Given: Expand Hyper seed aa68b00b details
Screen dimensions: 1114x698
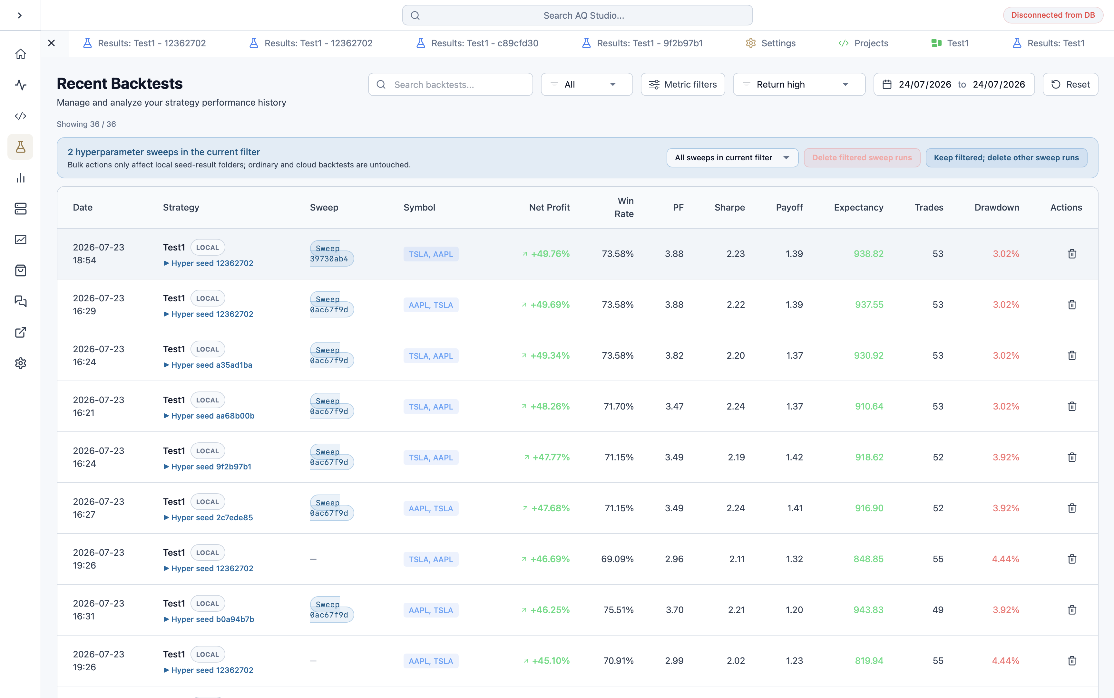Looking at the screenshot, I should tap(208, 415).
